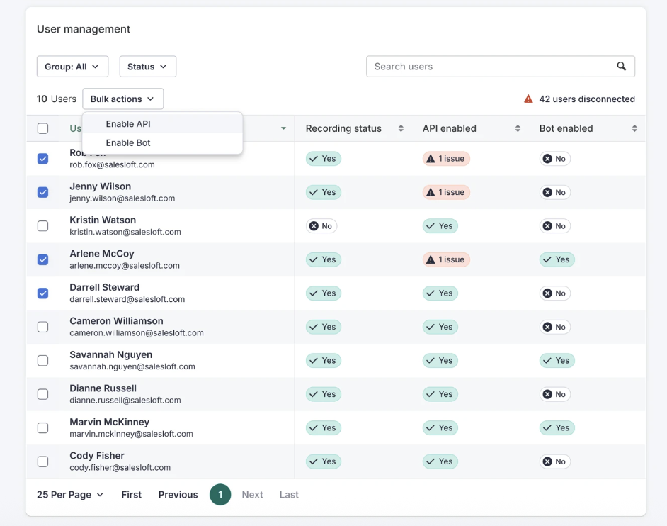This screenshot has width=667, height=526.
Task: Uncheck Arlene McCoy's row checkbox
Action: 42,259
